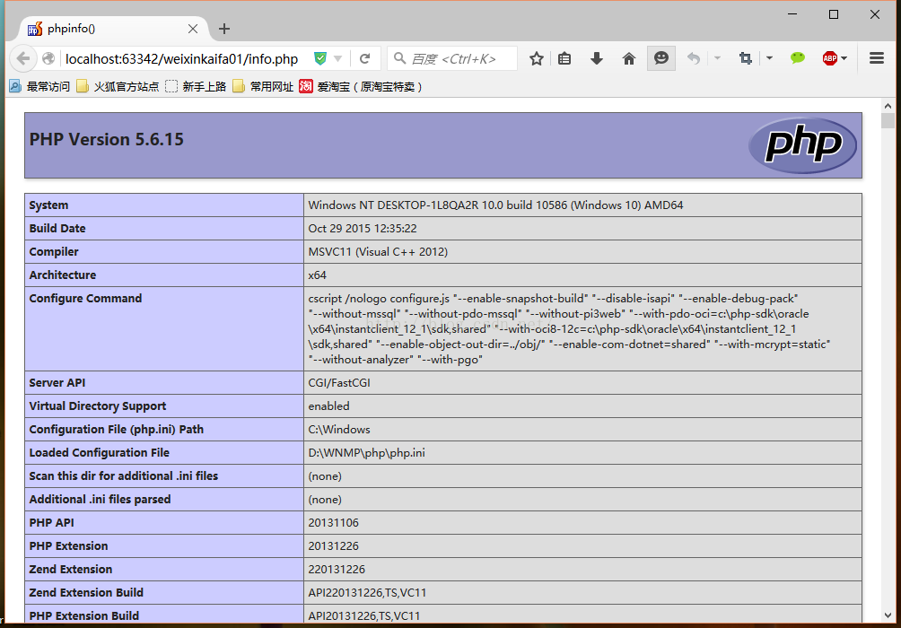Click the search magnifier icon
Viewport: 901px width, 628px height.
(399, 58)
